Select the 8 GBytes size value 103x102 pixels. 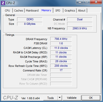click(x=30, y=24)
